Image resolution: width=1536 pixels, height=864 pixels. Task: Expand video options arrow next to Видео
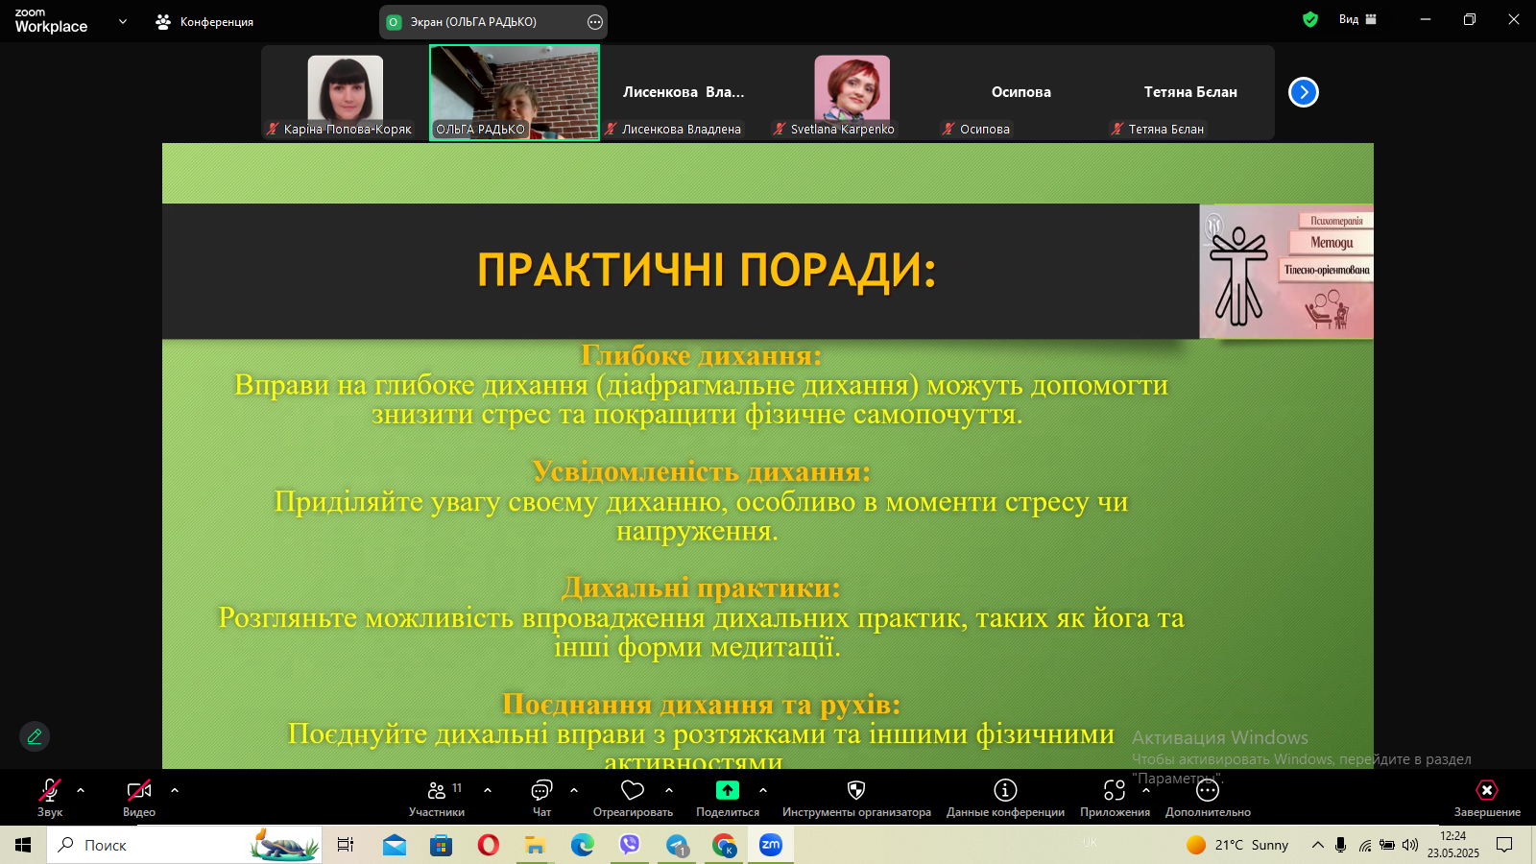[175, 790]
